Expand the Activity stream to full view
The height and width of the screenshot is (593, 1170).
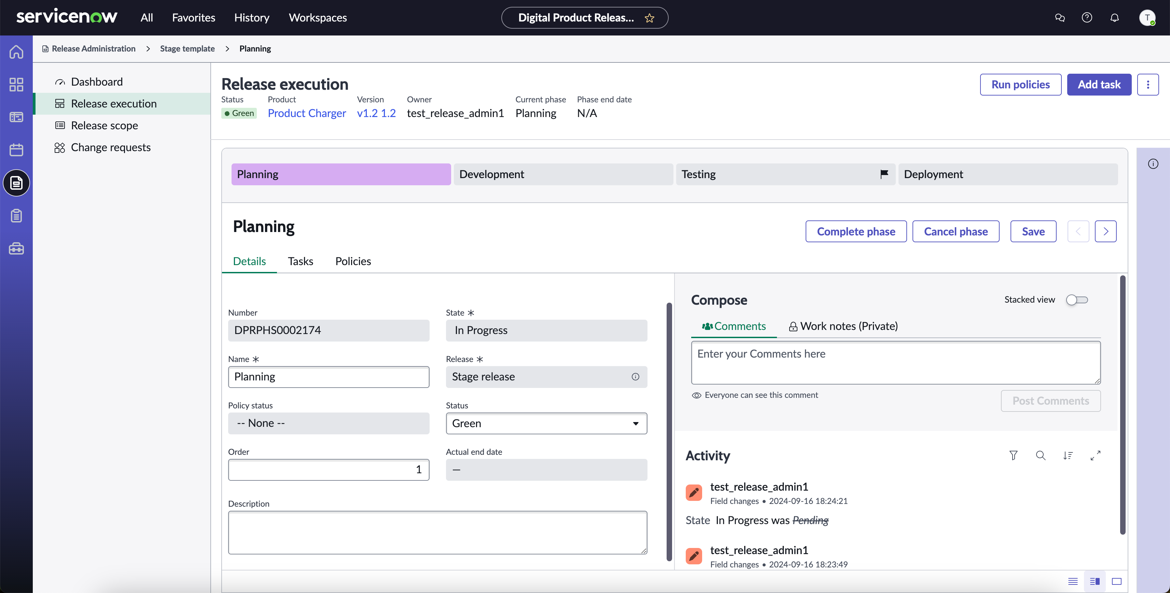[x=1096, y=455]
